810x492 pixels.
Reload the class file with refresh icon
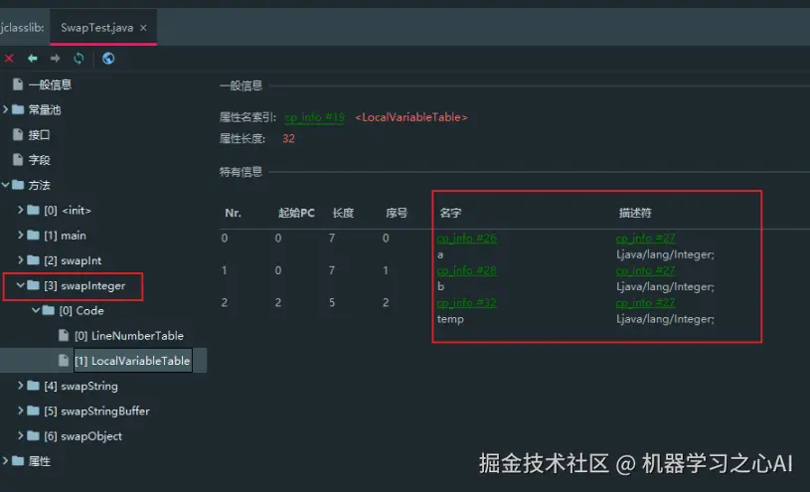click(79, 59)
